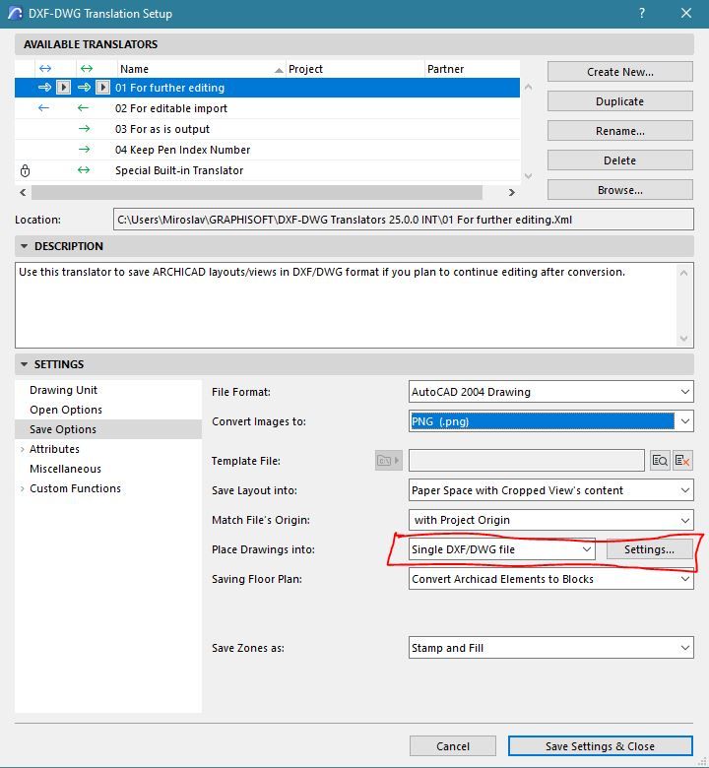The height and width of the screenshot is (768, 709).
Task: Click the green right arrow for 03 translator
Action: [85, 128]
